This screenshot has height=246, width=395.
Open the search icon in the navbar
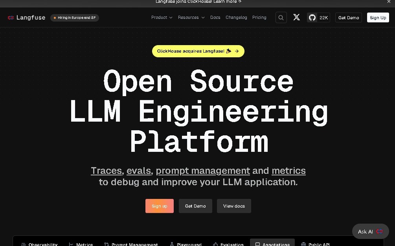[281, 17]
